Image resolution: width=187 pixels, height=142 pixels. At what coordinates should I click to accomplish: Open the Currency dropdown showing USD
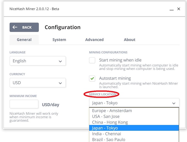[x=38, y=83]
